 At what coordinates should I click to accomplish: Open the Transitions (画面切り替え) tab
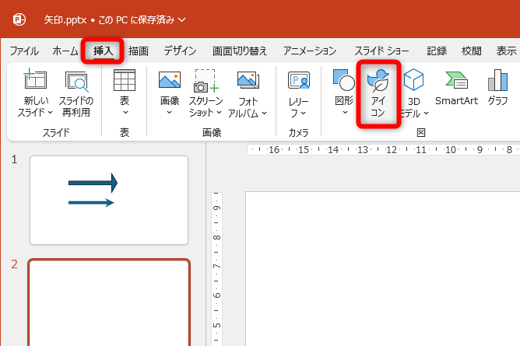pos(240,51)
